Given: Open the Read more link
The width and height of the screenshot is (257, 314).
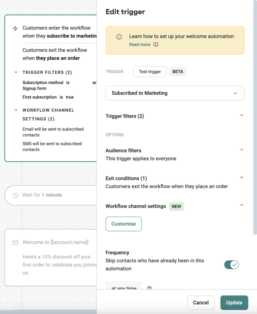Looking at the screenshot, I should pos(140,45).
